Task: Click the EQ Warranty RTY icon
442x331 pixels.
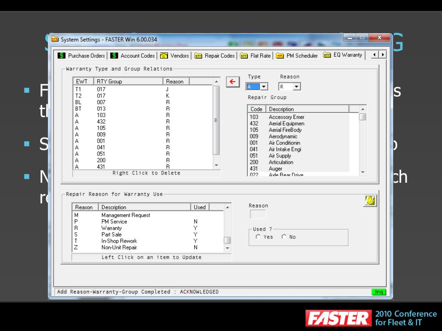Action: (x=327, y=55)
